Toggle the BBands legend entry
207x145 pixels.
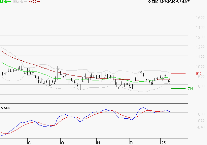coord(18,2)
